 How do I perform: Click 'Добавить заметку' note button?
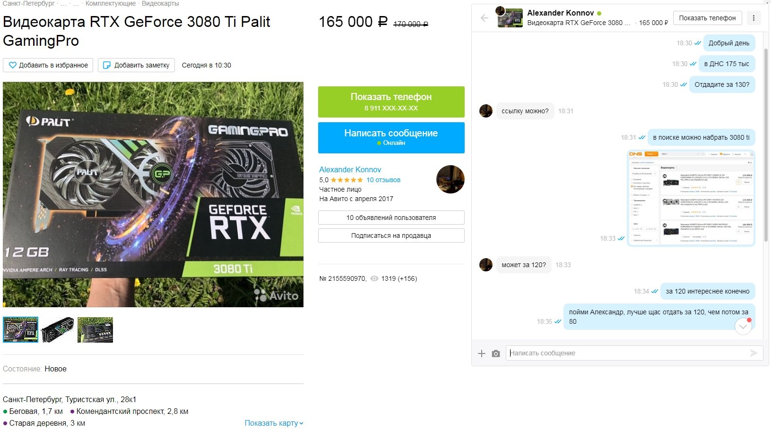coord(137,65)
